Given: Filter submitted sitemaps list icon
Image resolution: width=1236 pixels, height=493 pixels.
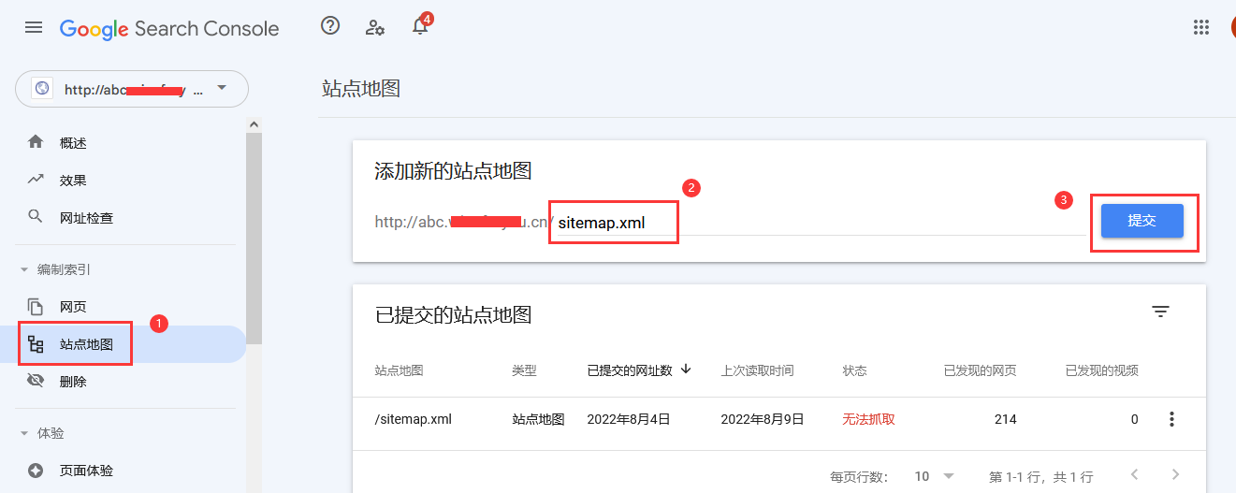Looking at the screenshot, I should (x=1161, y=312).
